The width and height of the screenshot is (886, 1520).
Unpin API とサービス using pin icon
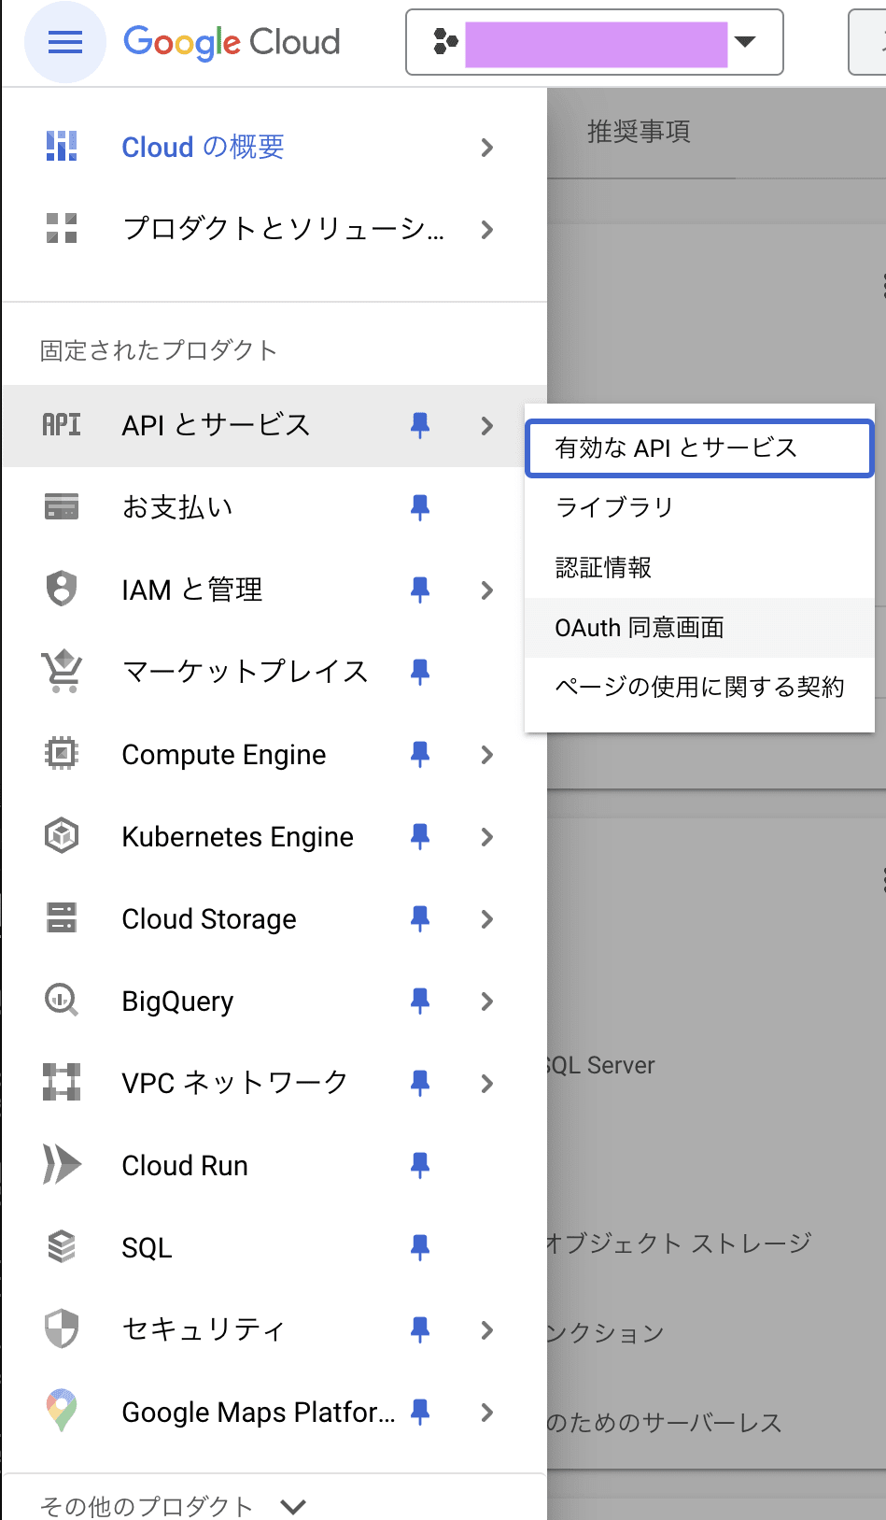click(x=420, y=426)
